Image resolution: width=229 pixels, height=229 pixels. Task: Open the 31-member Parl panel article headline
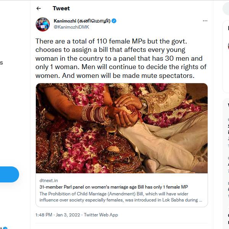point(114,187)
